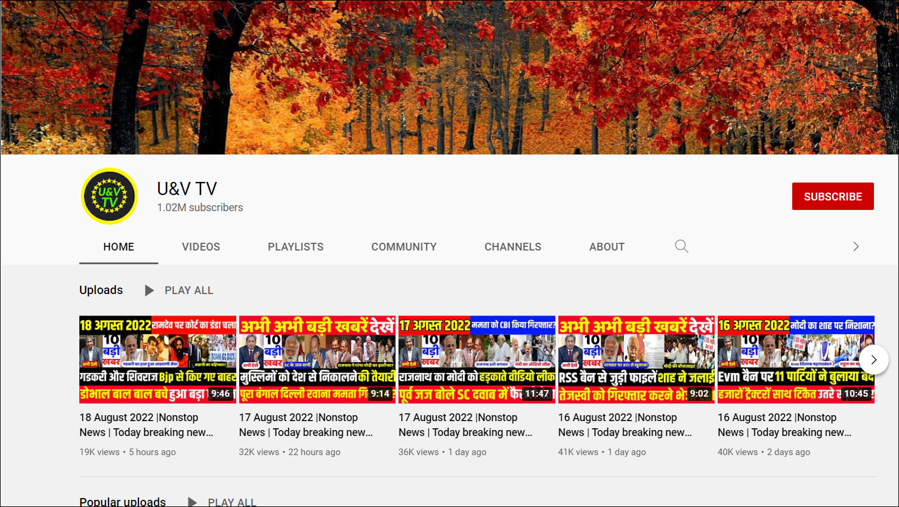899x507 pixels.
Task: Click Play All text next to Uploads
Action: click(x=189, y=290)
